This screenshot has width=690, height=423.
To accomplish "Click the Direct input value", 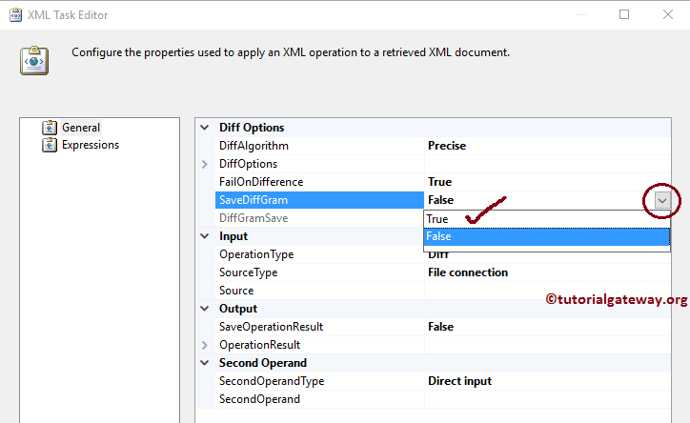I will [459, 381].
